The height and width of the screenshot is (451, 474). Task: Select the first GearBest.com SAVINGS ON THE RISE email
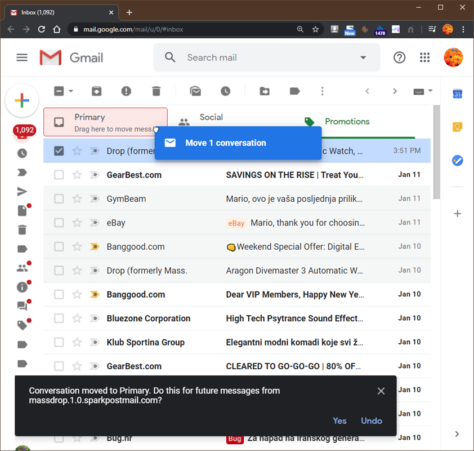[x=59, y=175]
